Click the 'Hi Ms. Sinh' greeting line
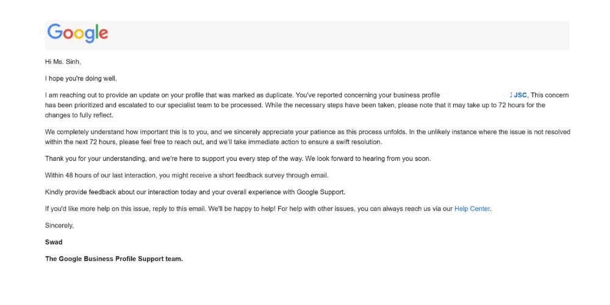The image size is (610, 305). [63, 62]
